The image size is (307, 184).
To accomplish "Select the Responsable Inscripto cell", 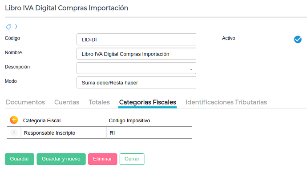I will (62, 133).
